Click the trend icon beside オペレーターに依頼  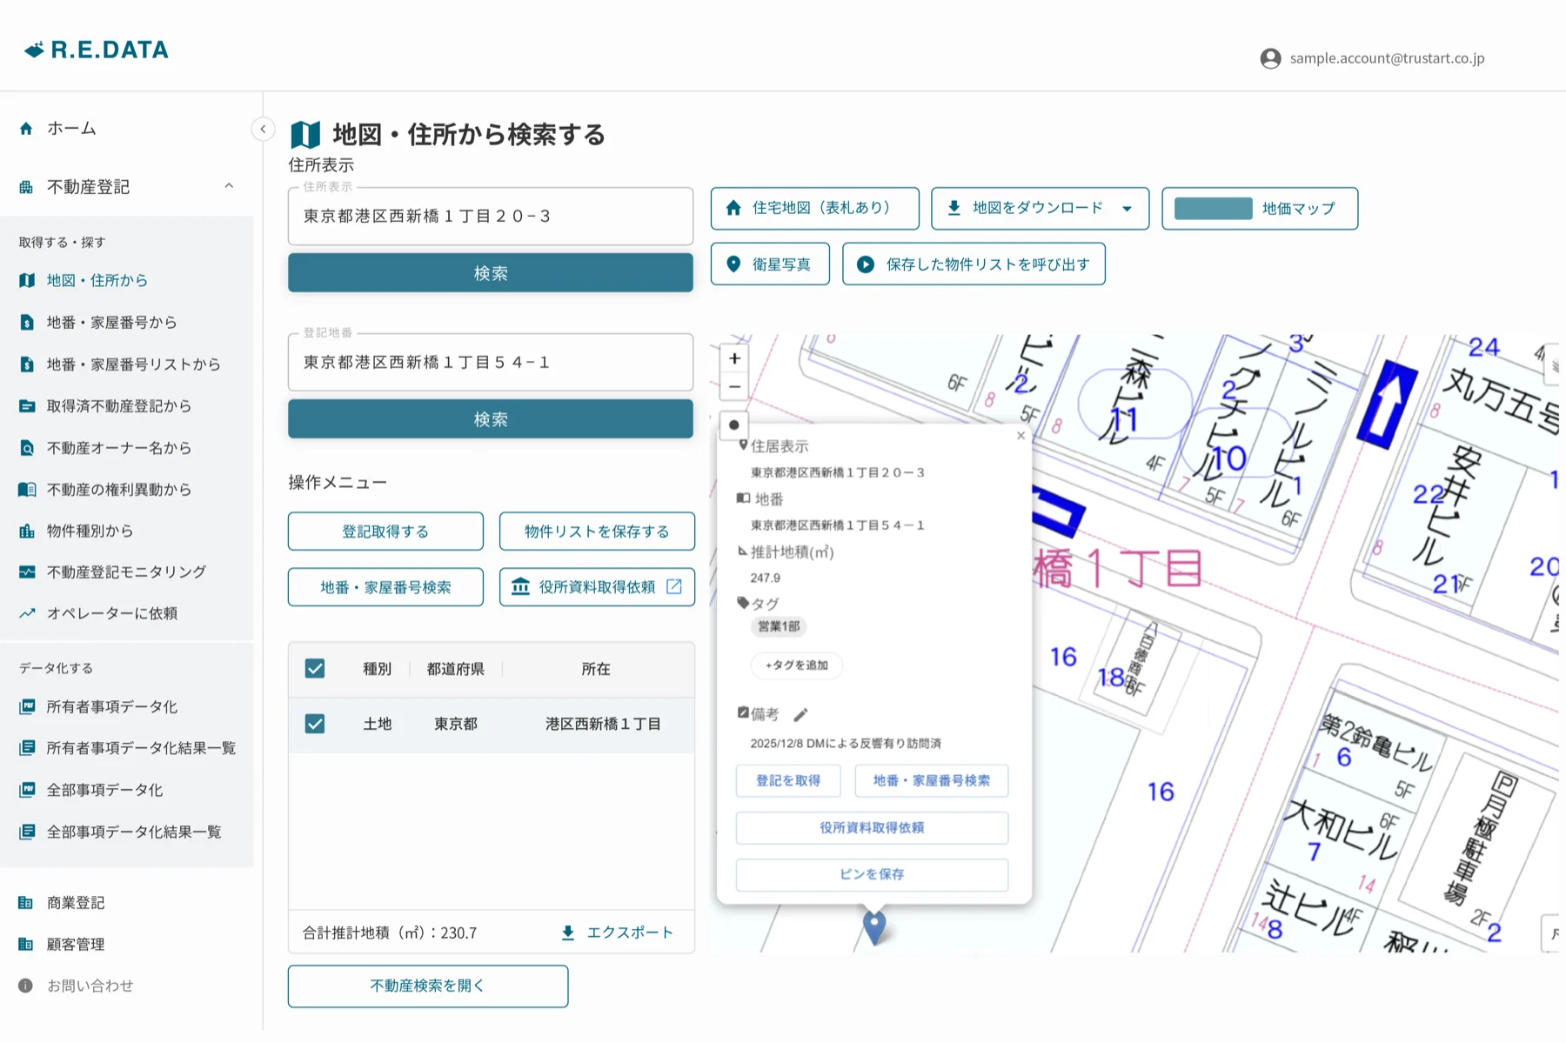tap(27, 613)
